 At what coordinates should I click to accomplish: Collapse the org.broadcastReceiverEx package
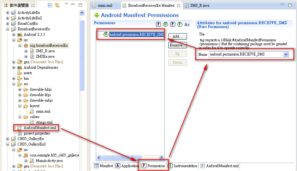(20, 46)
